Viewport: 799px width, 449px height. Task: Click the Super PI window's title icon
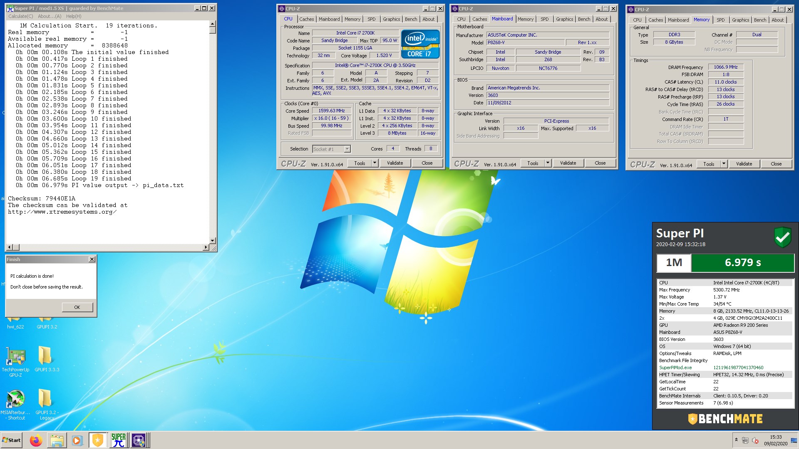(x=10, y=8)
